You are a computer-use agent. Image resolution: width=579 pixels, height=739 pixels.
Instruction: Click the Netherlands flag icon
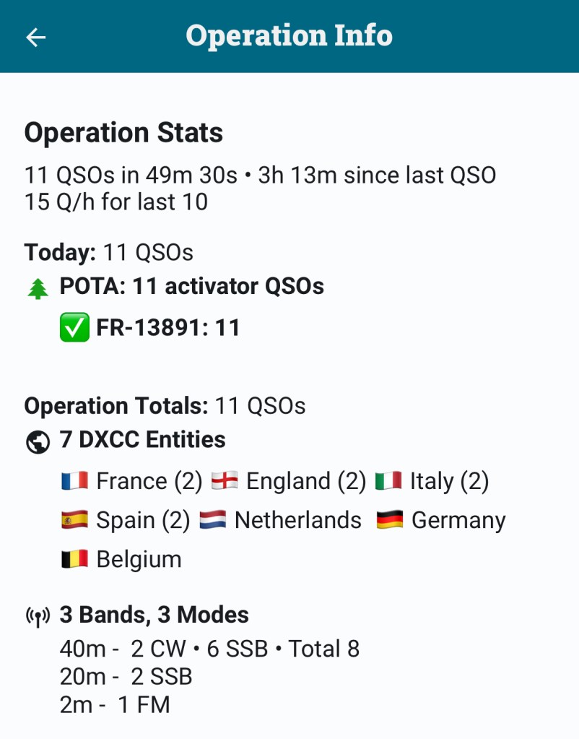coord(213,520)
